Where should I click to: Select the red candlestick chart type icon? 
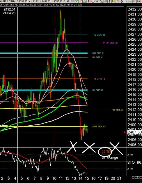(89, 1)
